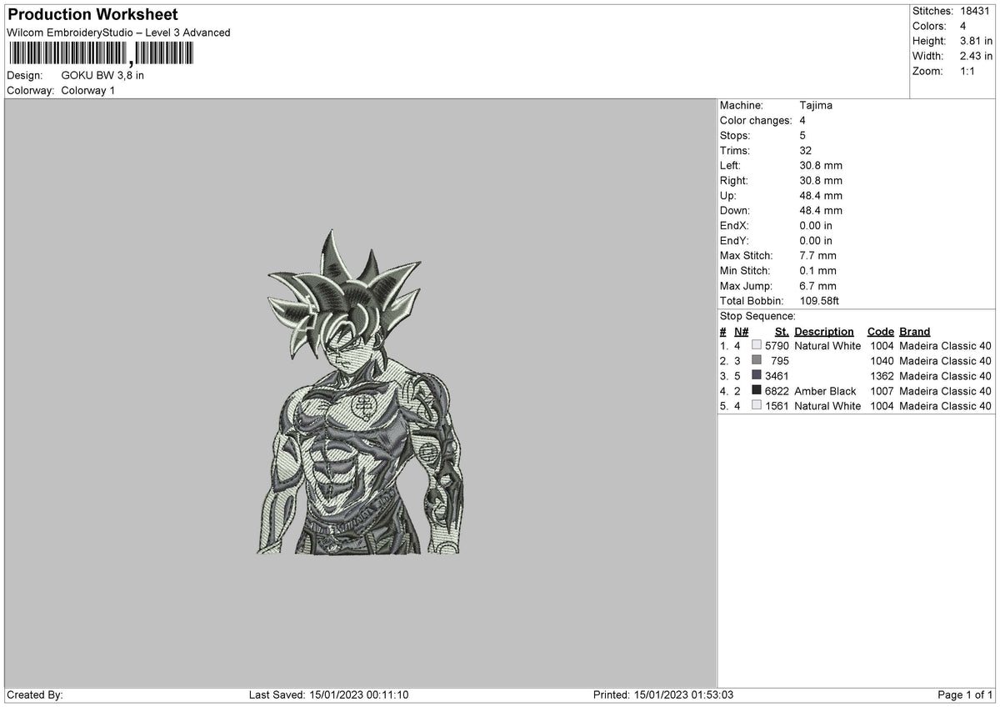This screenshot has height=707, width=1000.
Task: Click the 'Stop Sequence:' heading
Action: point(757,316)
